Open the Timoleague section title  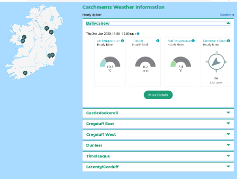(x=98, y=156)
